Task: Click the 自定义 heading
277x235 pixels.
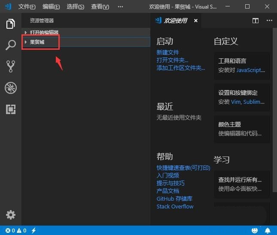Action: pyautogui.click(x=226, y=42)
